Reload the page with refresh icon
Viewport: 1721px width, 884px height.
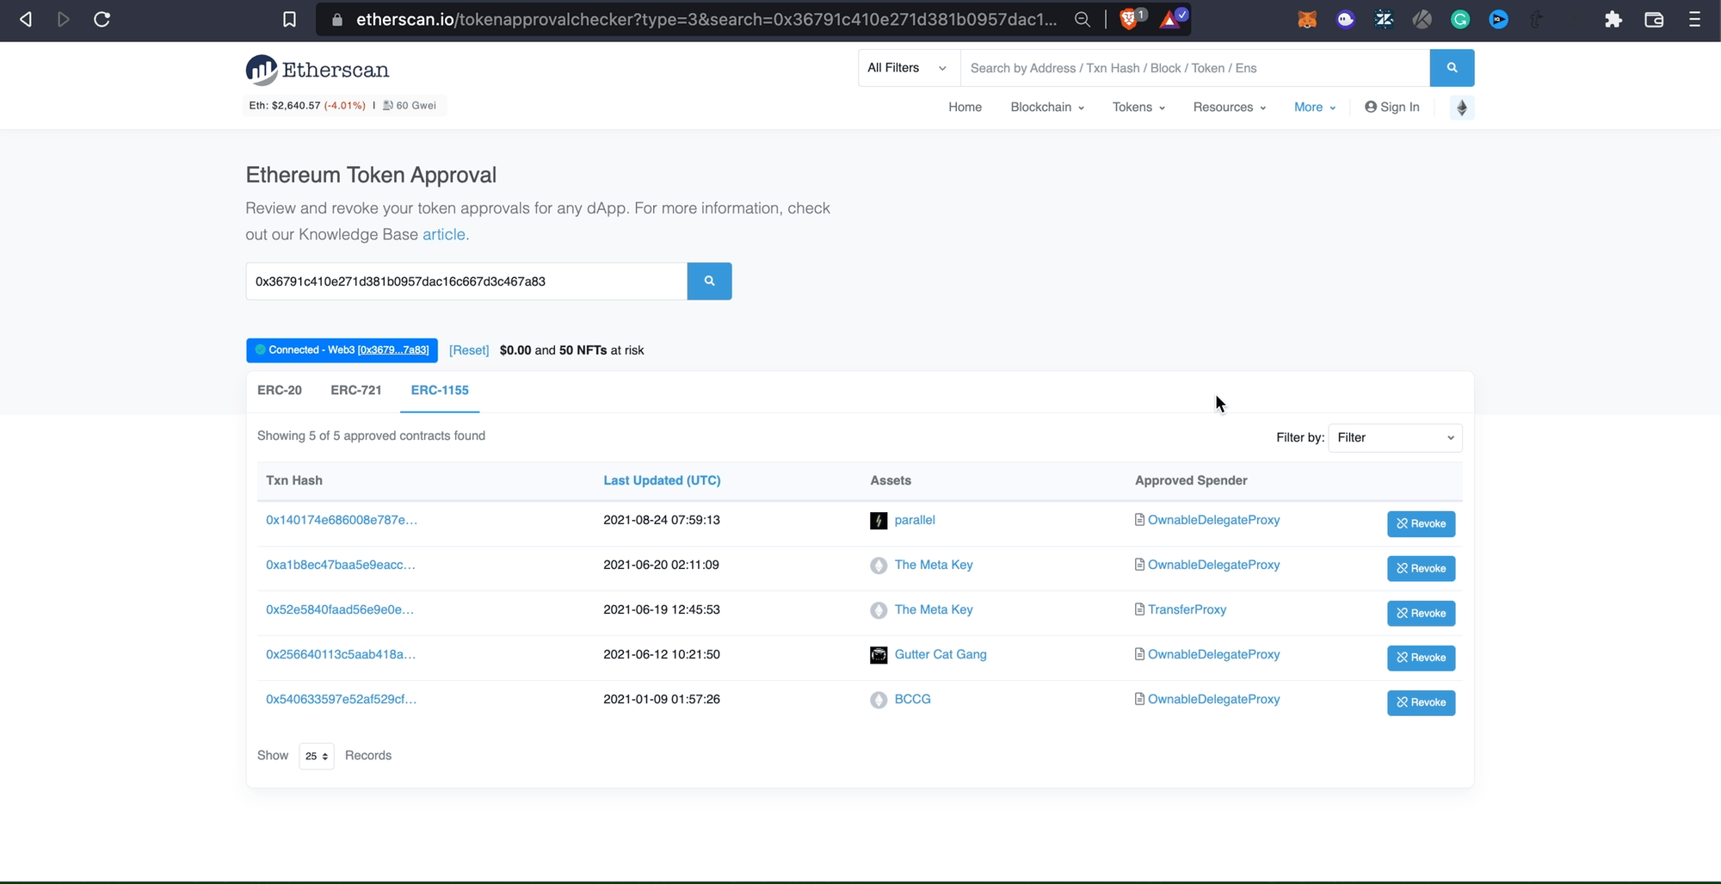(102, 19)
